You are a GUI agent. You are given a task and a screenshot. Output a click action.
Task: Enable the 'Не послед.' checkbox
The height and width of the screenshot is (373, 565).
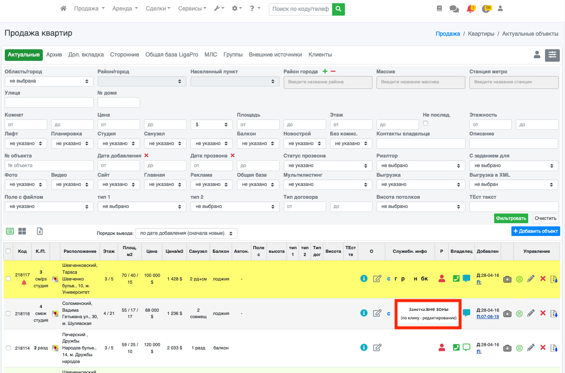click(425, 123)
